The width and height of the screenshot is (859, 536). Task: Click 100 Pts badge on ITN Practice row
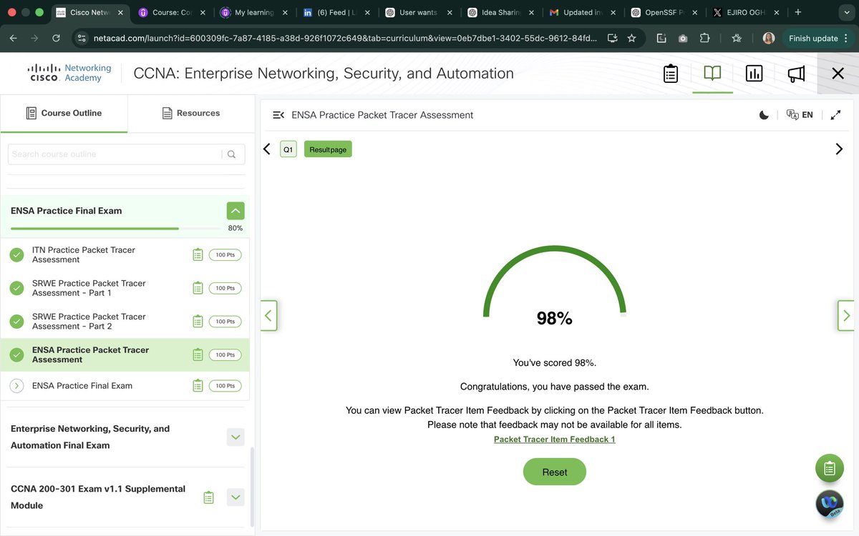pos(225,254)
